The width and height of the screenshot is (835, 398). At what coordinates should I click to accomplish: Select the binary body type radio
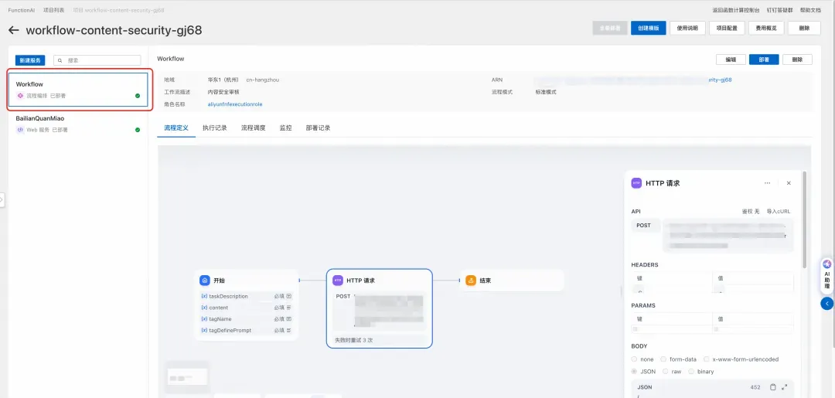coord(691,372)
